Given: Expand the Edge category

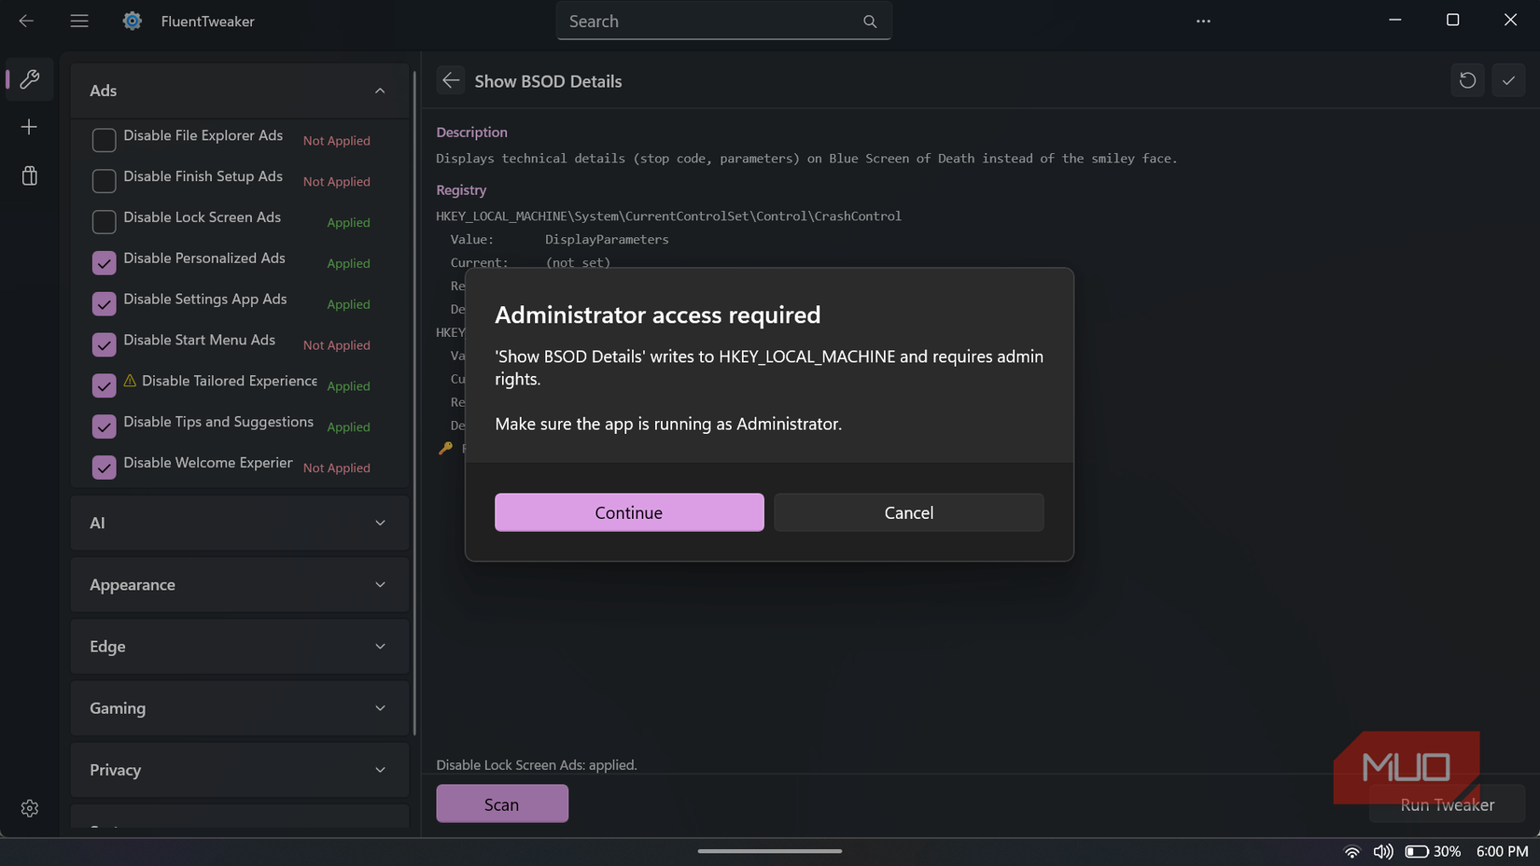Looking at the screenshot, I should click(x=240, y=646).
